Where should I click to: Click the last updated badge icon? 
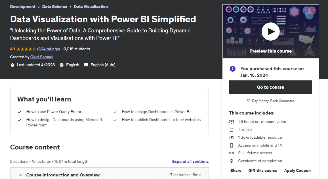[12, 65]
